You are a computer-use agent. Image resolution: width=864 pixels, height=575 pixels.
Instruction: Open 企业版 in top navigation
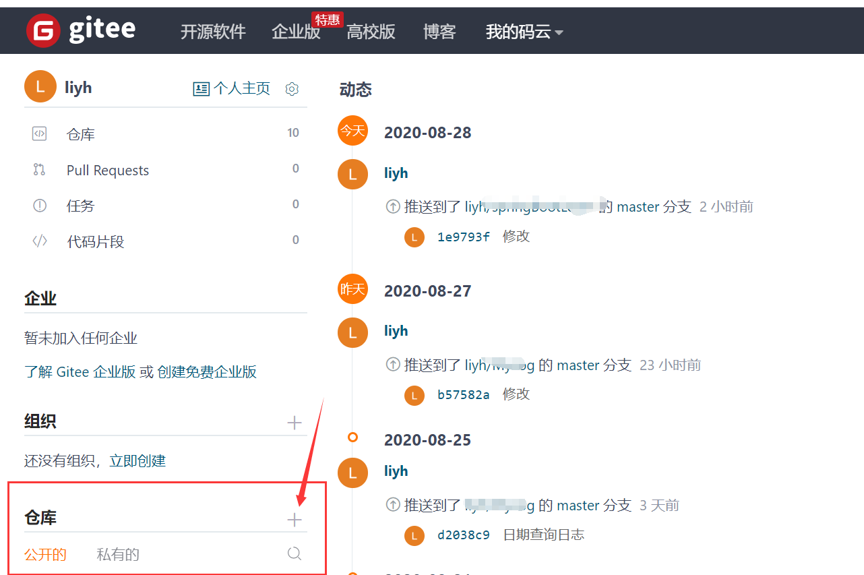pos(296,32)
